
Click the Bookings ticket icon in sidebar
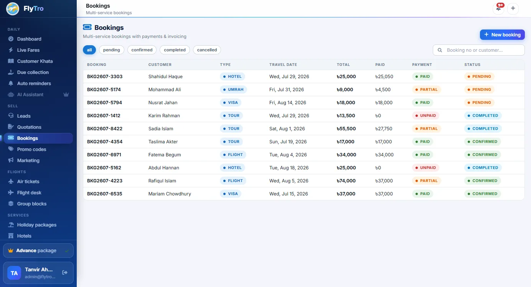pyautogui.click(x=11, y=138)
